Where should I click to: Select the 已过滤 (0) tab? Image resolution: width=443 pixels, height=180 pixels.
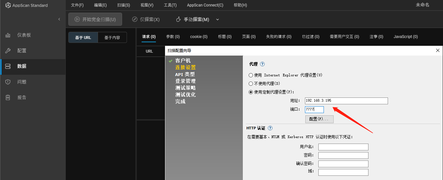(x=311, y=37)
